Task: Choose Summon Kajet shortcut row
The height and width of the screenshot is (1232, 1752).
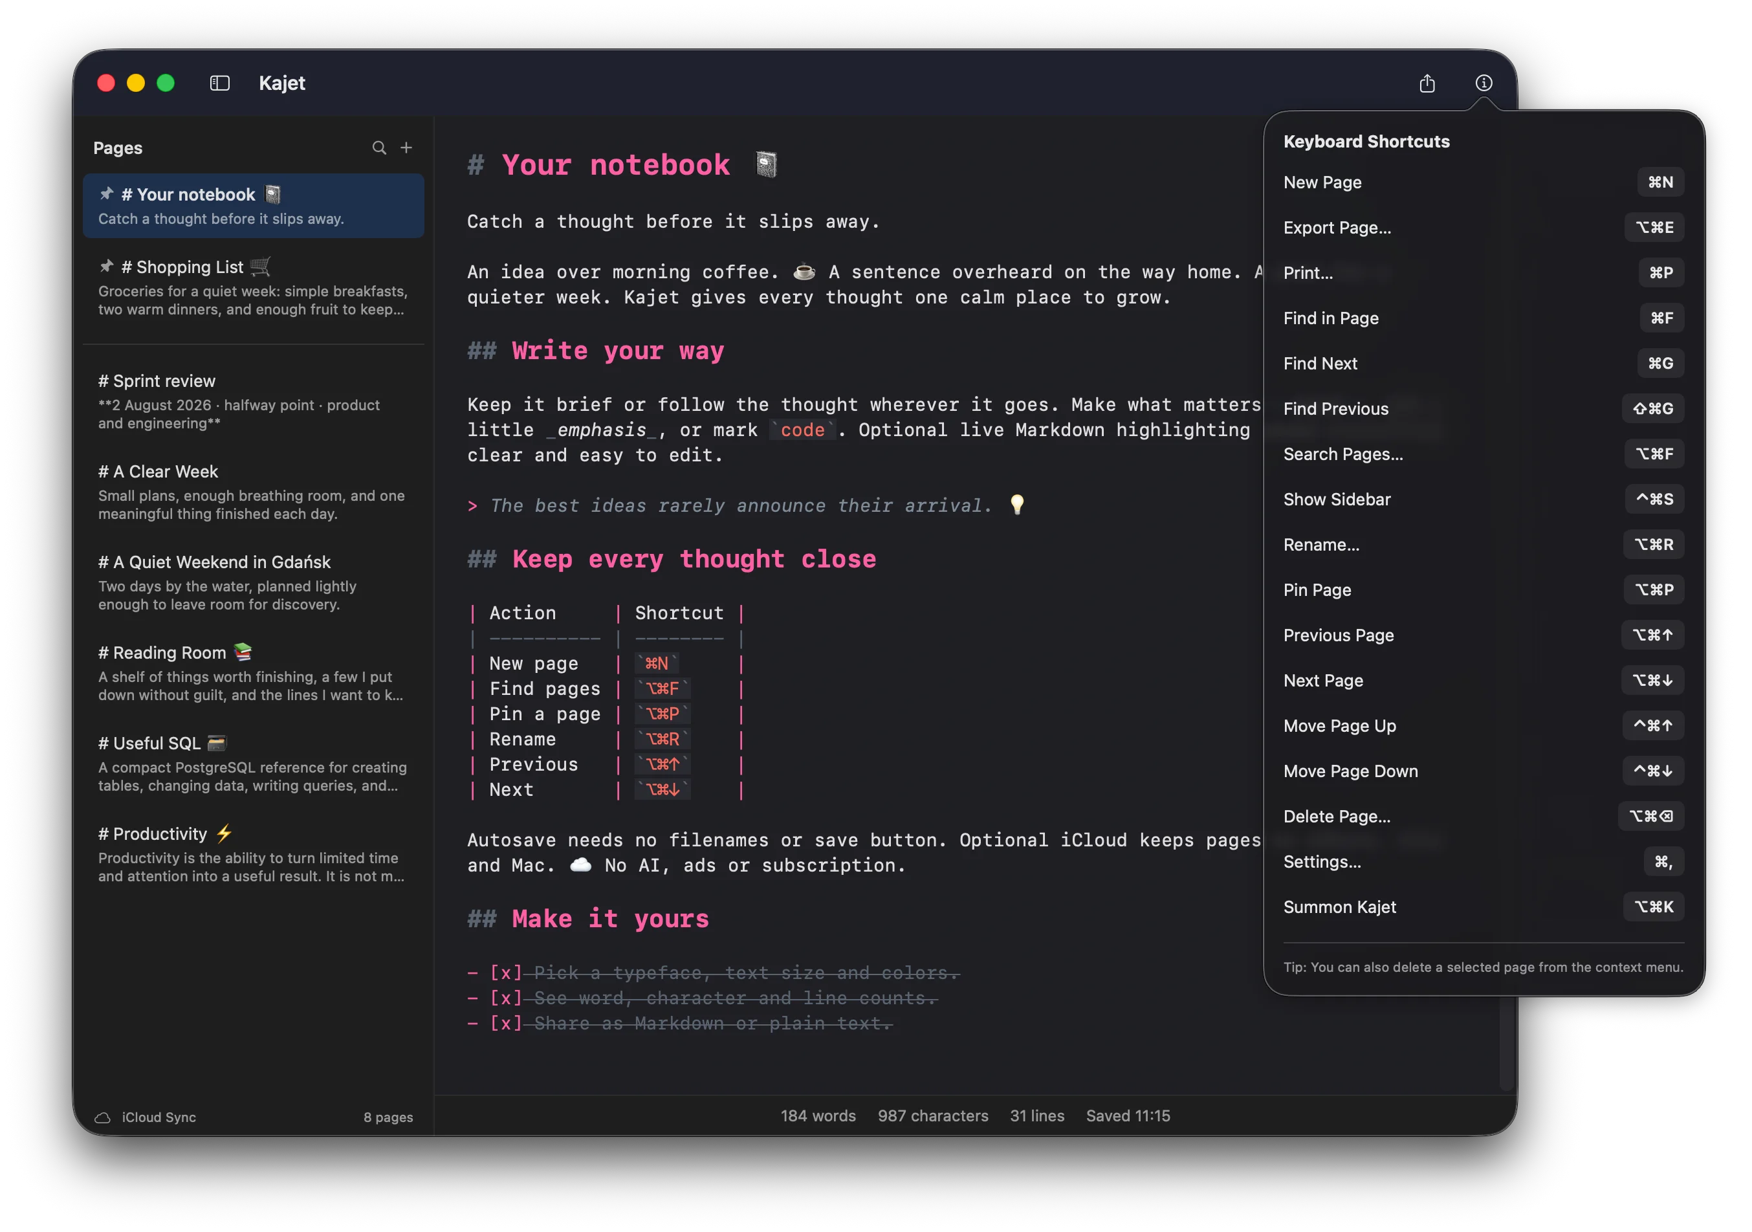Action: [x=1484, y=907]
